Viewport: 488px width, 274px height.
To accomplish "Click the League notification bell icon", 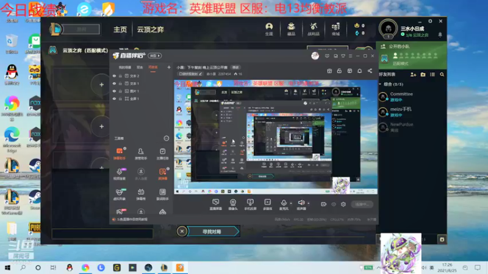I will [440, 35].
